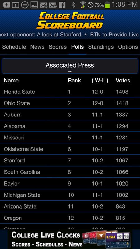Open the Associated Press poll dropdown
This screenshot has height=249, width=140.
click(x=70, y=66)
